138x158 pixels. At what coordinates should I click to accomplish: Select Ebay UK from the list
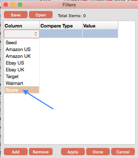tap(22, 70)
